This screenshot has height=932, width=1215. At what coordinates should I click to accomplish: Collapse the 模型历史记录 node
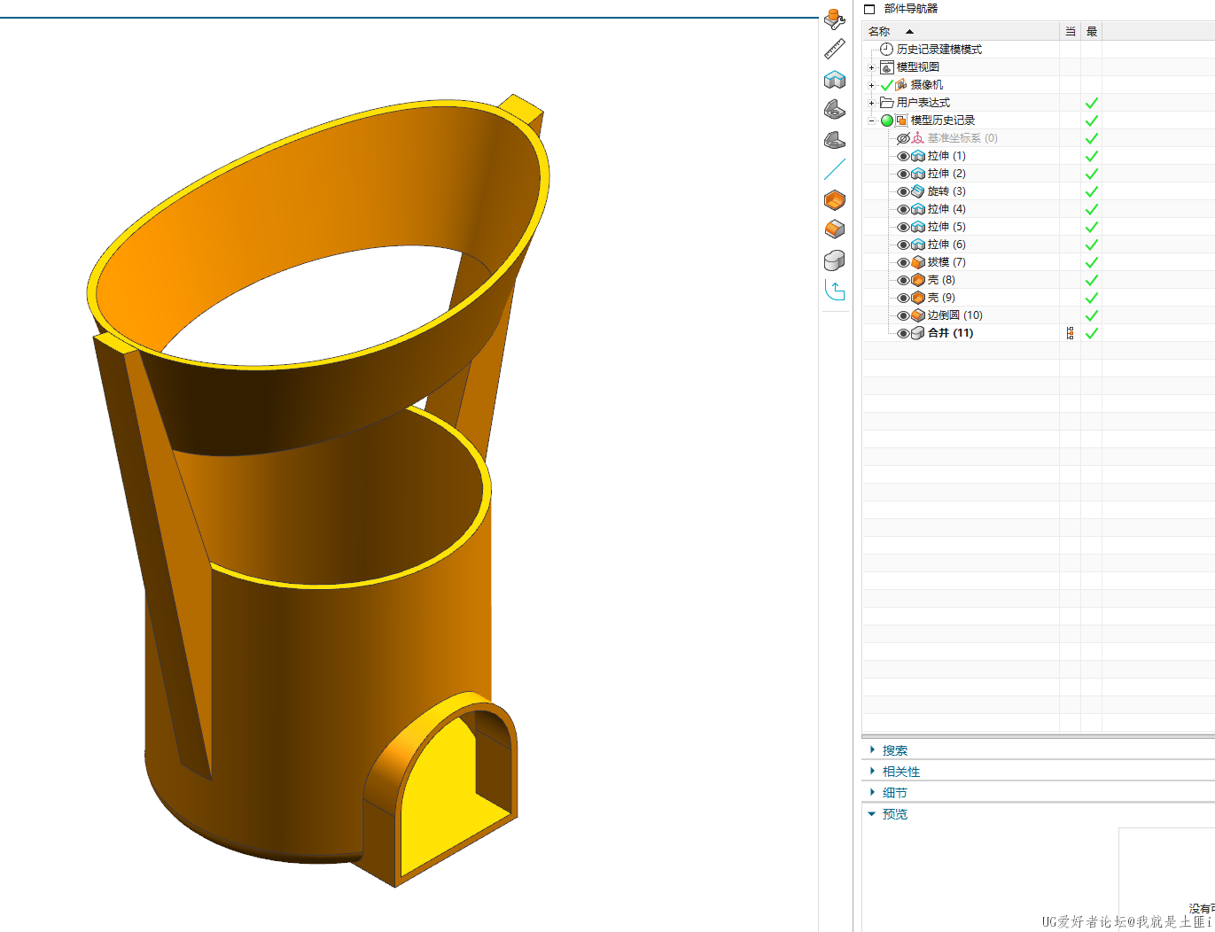pyautogui.click(x=871, y=120)
